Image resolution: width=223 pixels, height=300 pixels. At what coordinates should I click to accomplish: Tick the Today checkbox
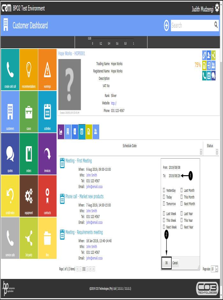[x=164, y=197]
